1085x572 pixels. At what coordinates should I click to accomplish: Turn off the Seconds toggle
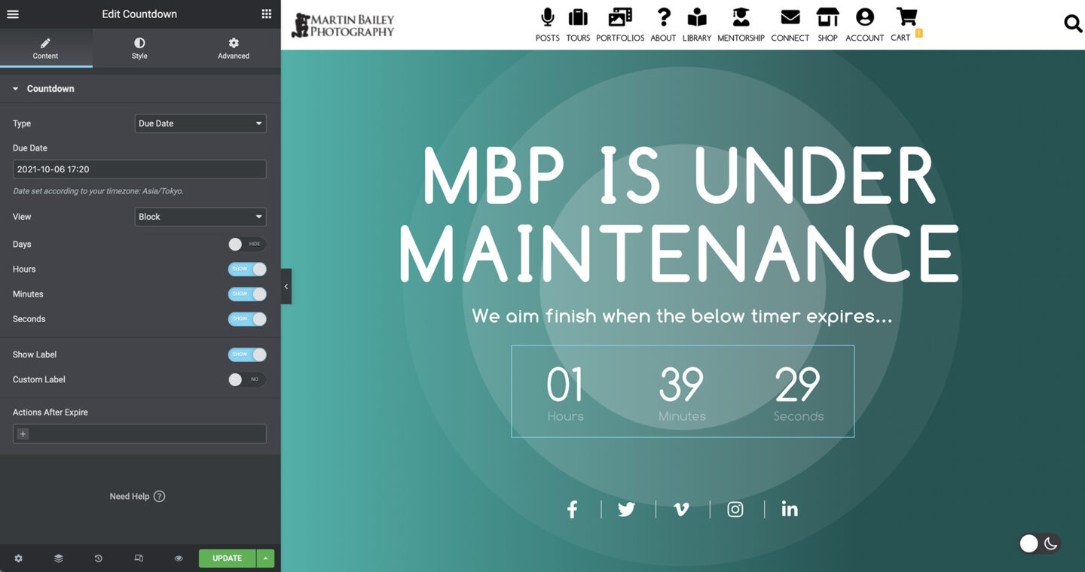click(x=246, y=319)
